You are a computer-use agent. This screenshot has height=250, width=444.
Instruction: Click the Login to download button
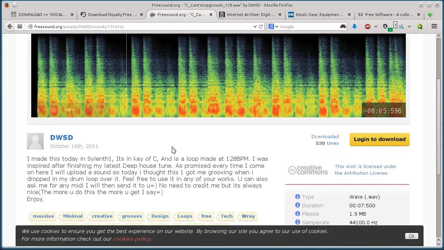[379, 139]
